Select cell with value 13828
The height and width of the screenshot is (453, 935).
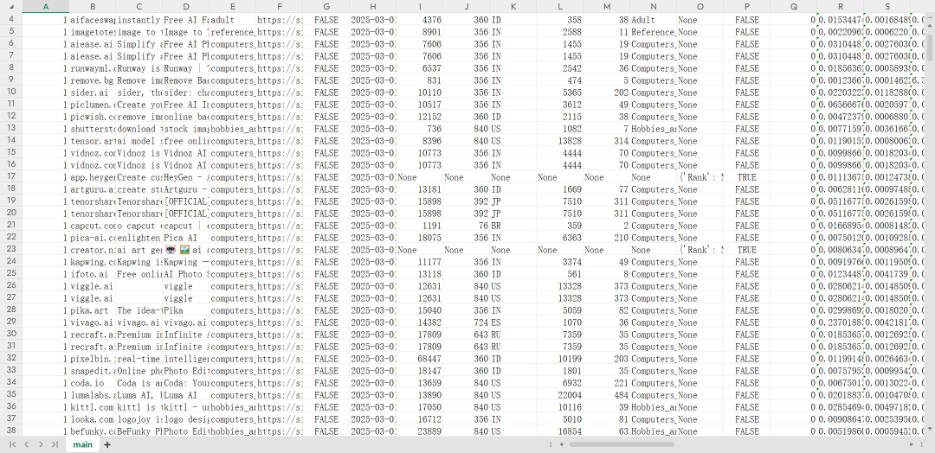point(560,141)
